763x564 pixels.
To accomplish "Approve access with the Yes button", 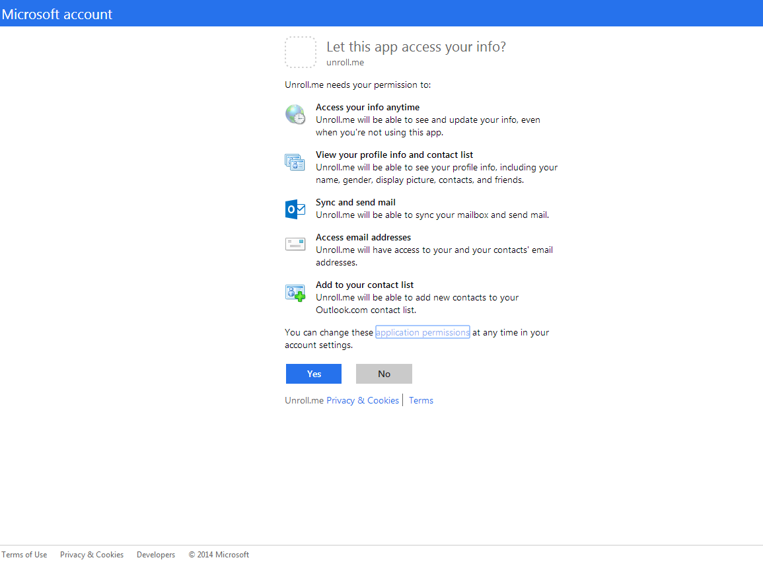I will coord(314,374).
